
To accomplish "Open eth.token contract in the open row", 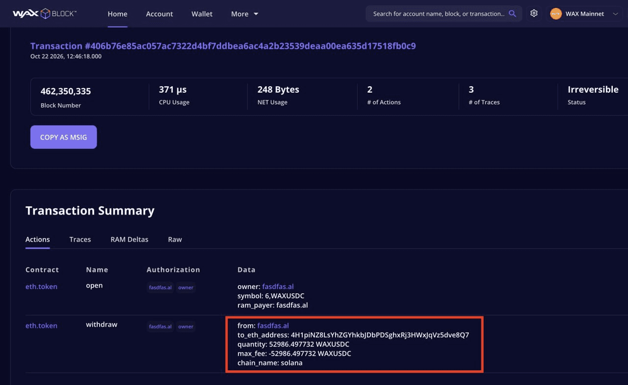I will (x=41, y=287).
